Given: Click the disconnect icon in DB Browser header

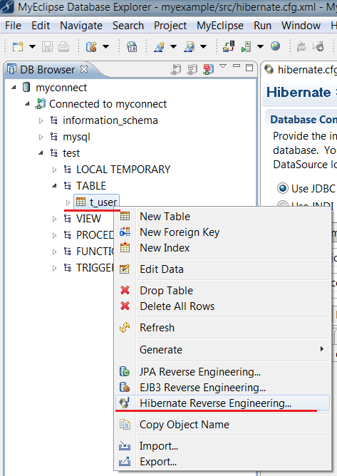Looking at the screenshot, I should tap(176, 70).
